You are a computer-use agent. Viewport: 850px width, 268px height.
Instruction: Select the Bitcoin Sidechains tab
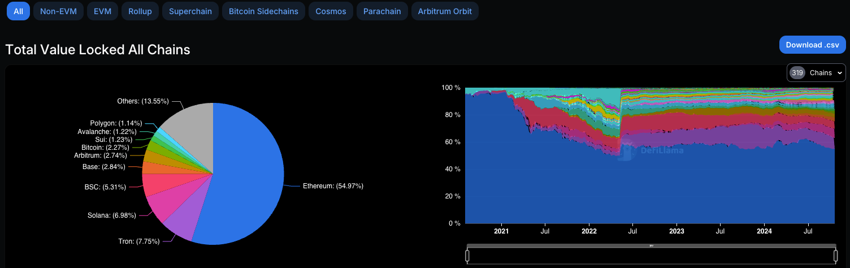263,11
